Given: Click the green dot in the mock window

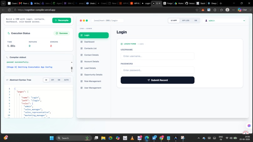Looking at the screenshot, I should pos(87,20).
